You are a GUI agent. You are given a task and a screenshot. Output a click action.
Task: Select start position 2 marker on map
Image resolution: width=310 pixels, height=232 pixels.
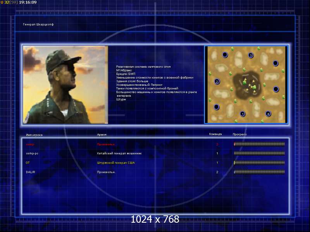(x=217, y=82)
